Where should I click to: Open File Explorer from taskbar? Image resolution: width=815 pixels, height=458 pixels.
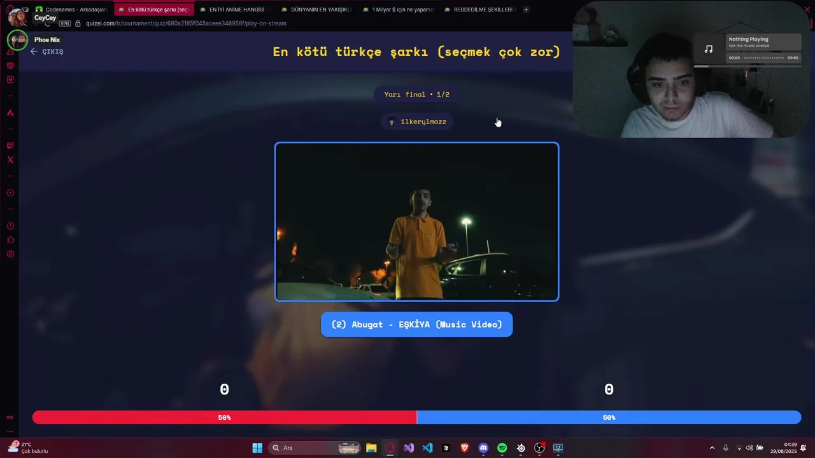click(371, 448)
